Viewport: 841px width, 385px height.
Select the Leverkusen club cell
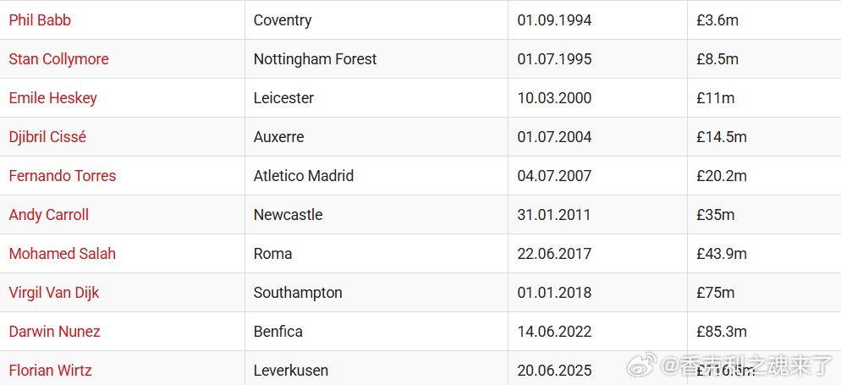tap(377, 370)
